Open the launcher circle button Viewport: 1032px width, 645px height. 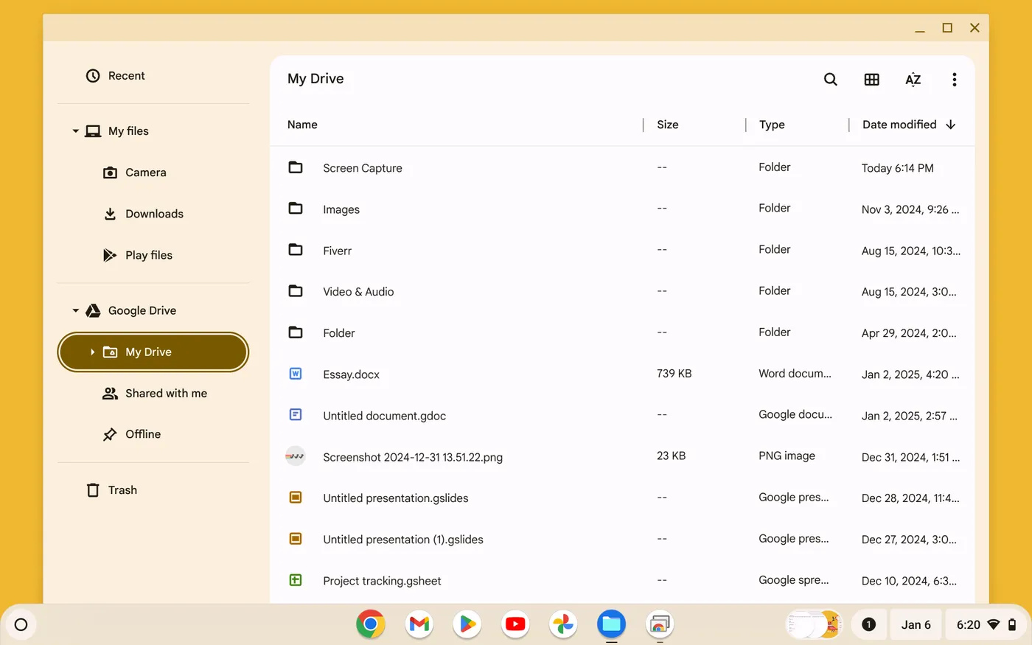pos(21,625)
